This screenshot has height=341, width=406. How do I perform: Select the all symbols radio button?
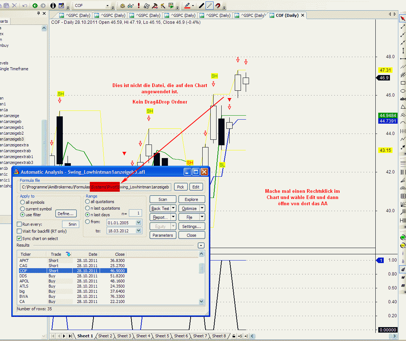pyautogui.click(x=23, y=202)
